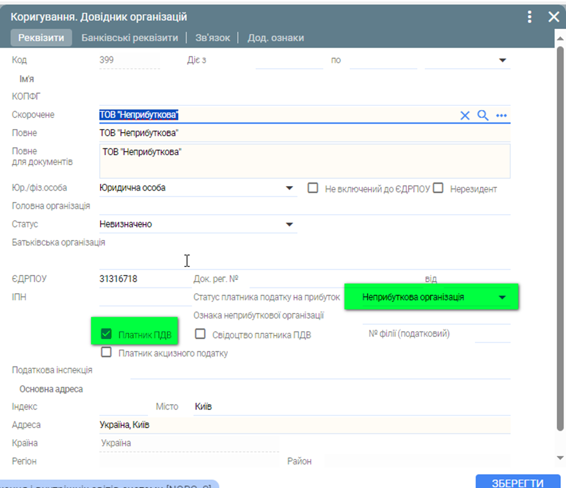Clear the Скорочене field with X icon
Viewport: 566px width, 488px height.
pos(465,115)
